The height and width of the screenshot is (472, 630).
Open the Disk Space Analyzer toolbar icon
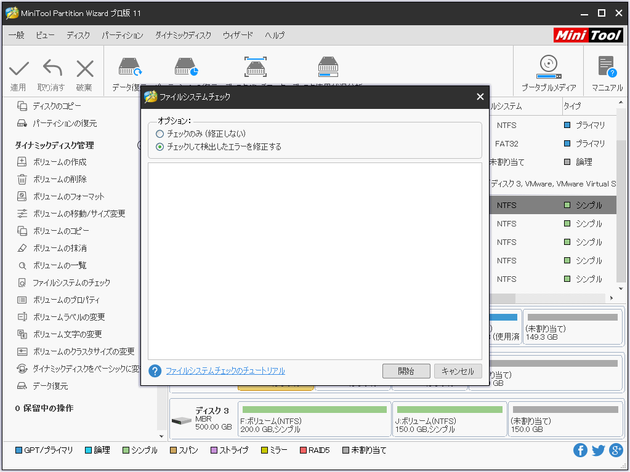point(328,66)
